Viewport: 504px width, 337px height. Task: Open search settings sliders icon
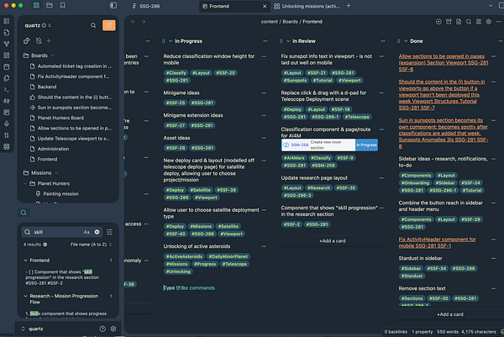coord(109,232)
